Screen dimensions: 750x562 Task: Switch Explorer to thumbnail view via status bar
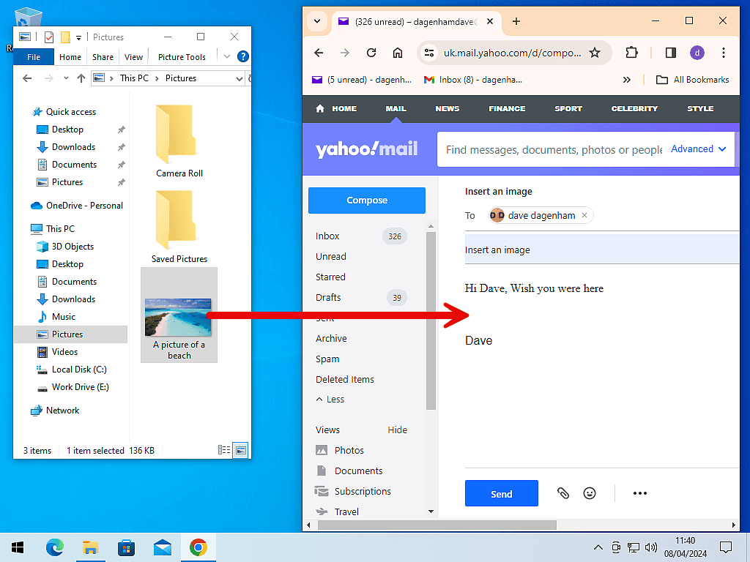click(x=242, y=450)
